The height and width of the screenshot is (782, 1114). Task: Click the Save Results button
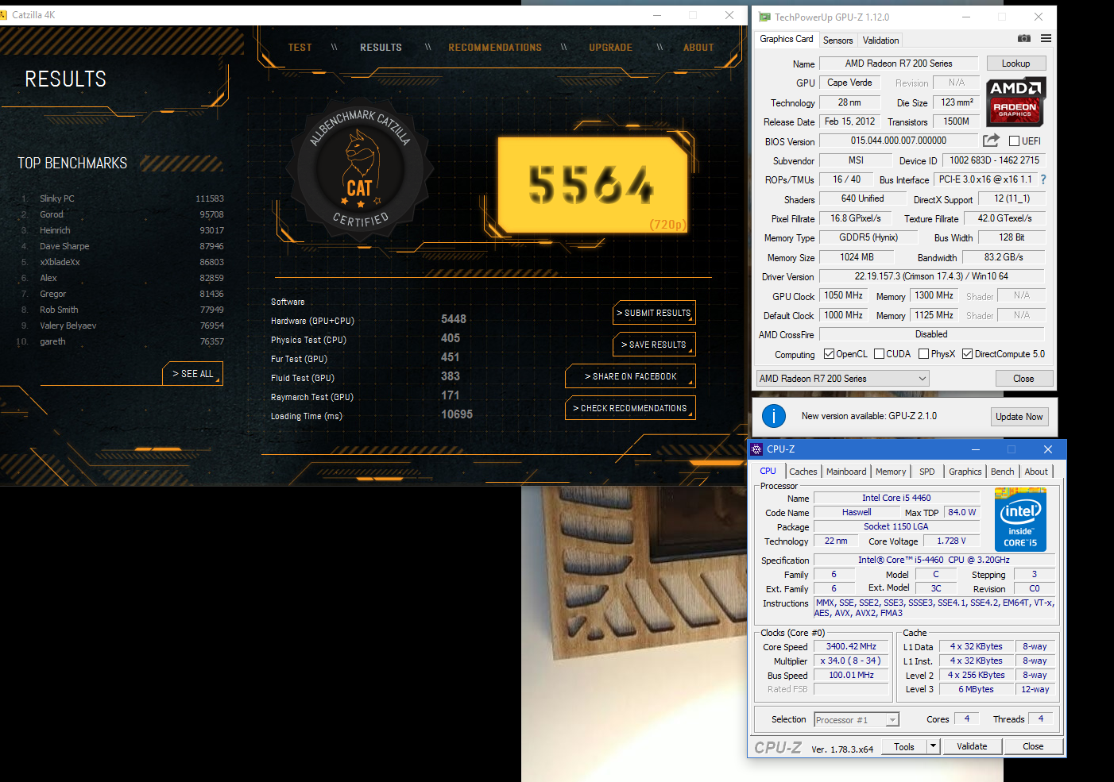(654, 345)
